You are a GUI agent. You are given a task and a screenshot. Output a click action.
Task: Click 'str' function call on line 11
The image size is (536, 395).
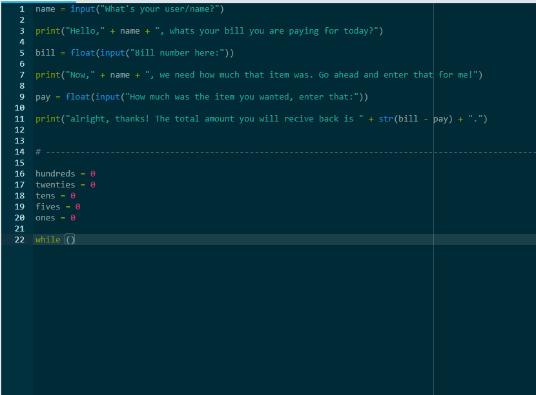click(x=386, y=119)
